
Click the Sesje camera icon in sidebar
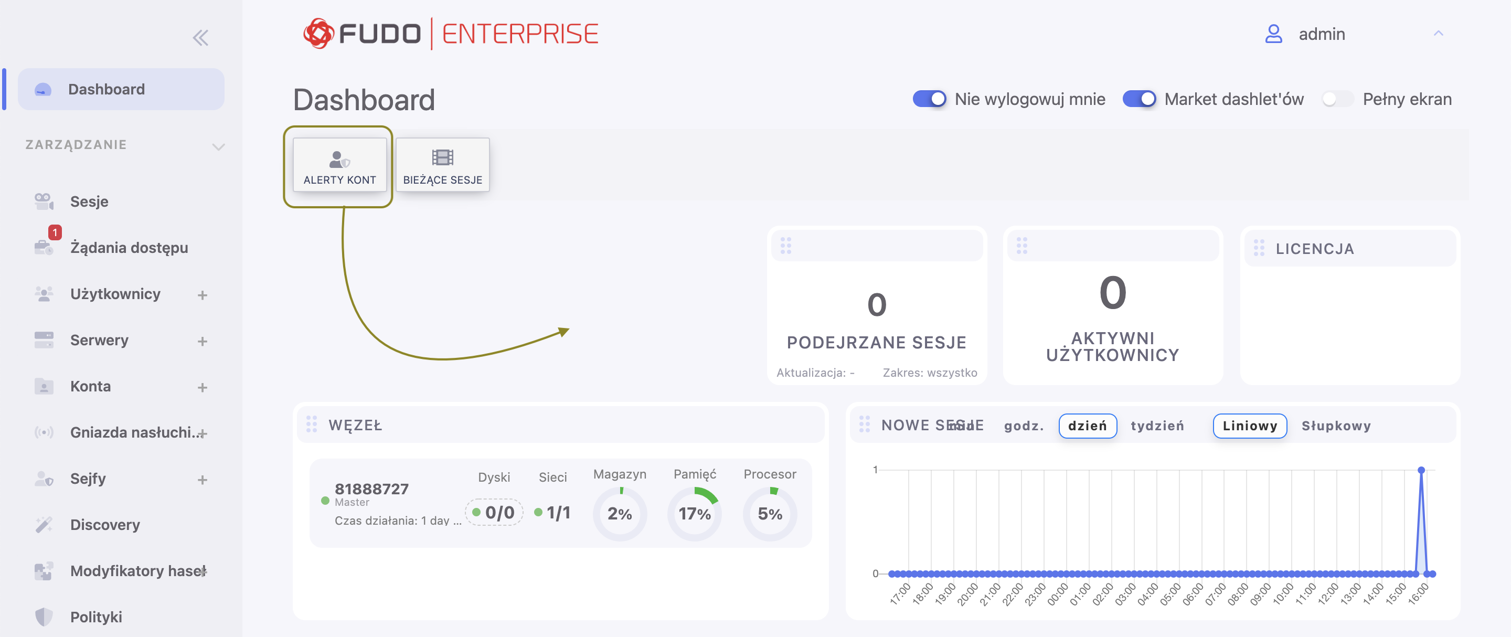coord(44,202)
